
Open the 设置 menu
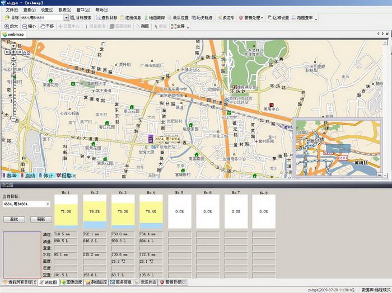[47, 10]
